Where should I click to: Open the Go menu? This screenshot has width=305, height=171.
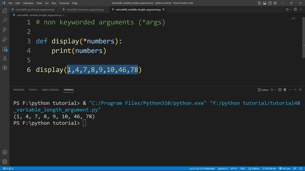pyautogui.click(x=47, y=3)
